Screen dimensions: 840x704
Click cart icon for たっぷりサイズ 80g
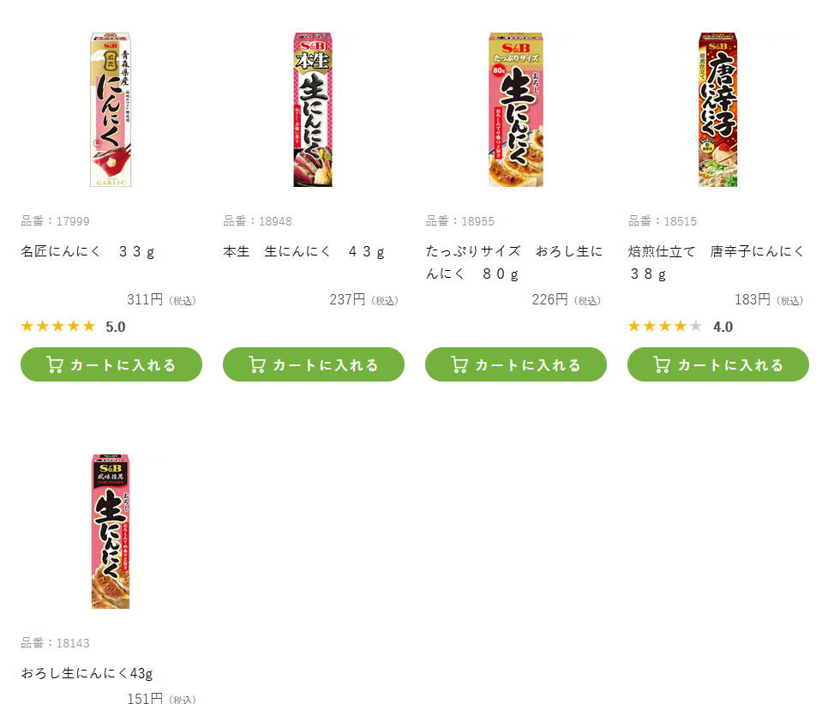click(459, 364)
